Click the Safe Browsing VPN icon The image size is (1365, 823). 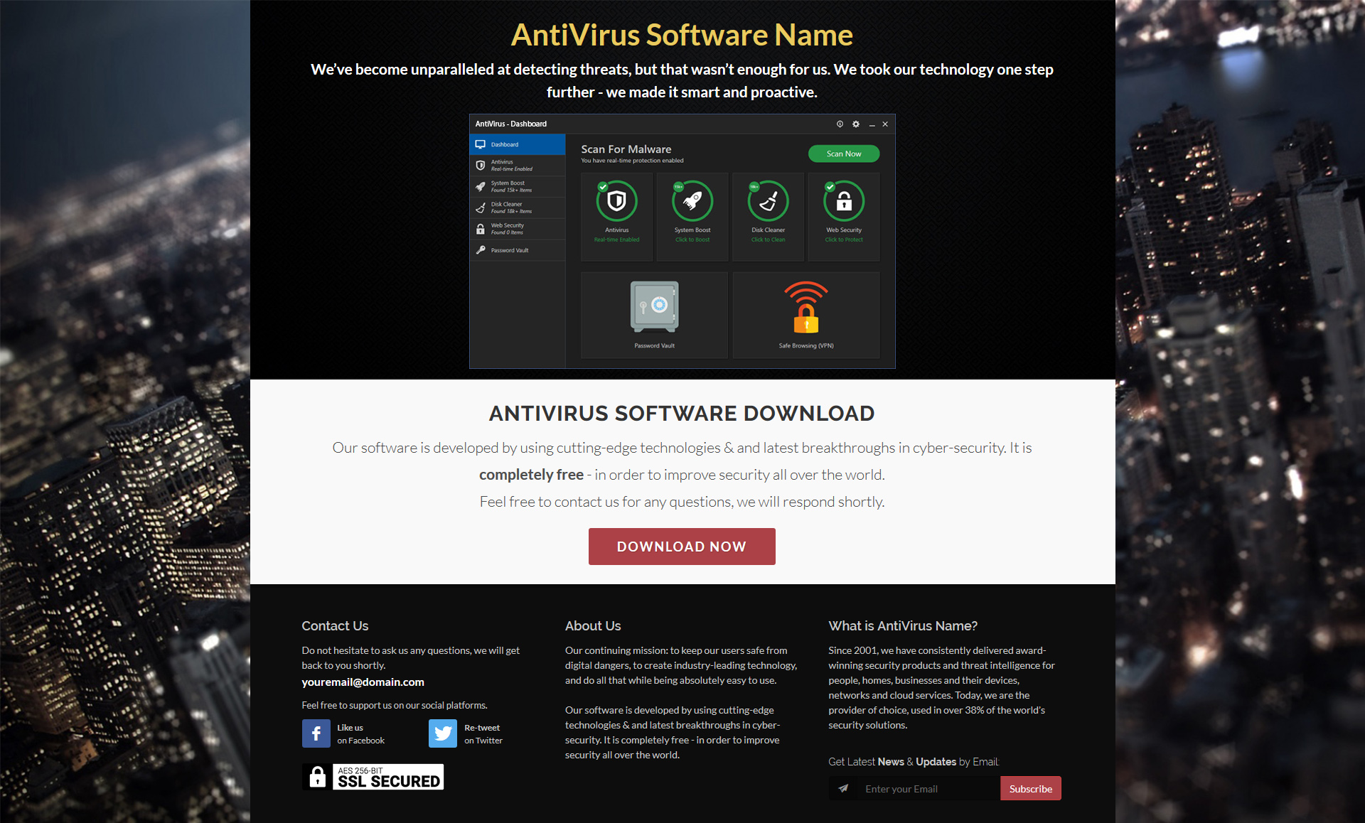(805, 307)
